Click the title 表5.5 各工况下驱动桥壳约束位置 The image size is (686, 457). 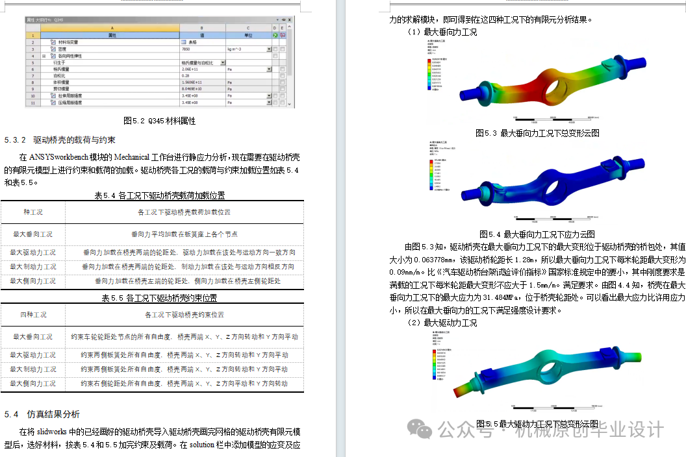(x=159, y=298)
